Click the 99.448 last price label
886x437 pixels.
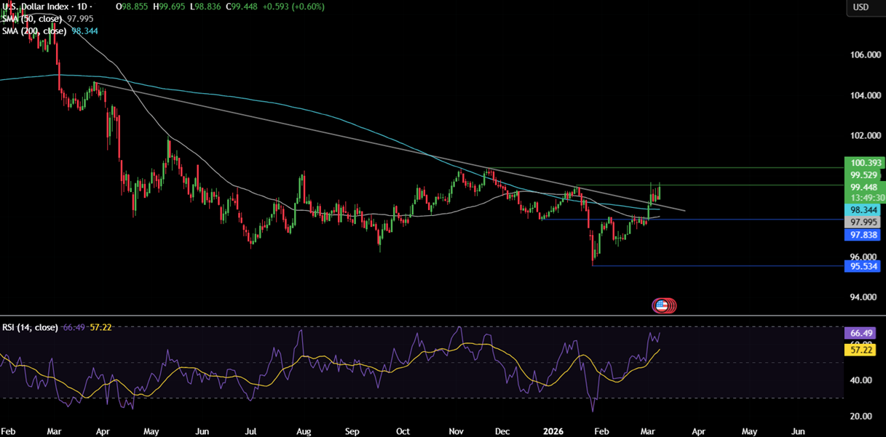(862, 187)
